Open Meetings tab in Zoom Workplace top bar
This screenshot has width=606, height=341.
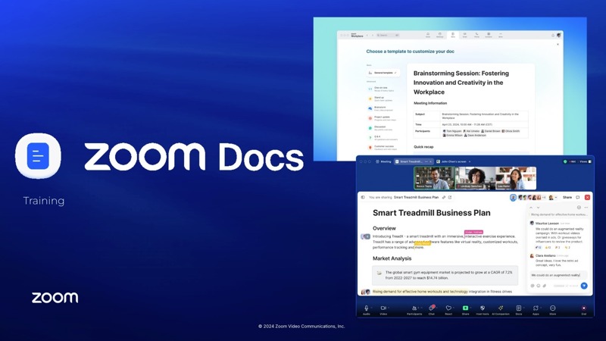[x=440, y=35]
